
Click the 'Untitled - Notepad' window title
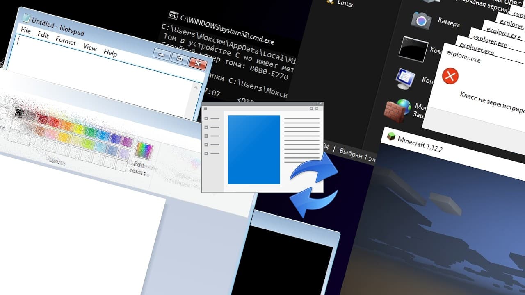tap(58, 27)
